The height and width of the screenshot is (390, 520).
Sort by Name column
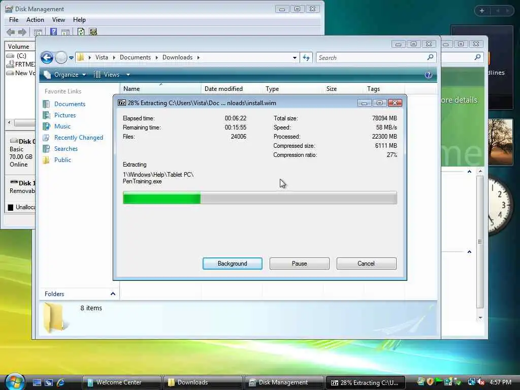click(x=160, y=89)
